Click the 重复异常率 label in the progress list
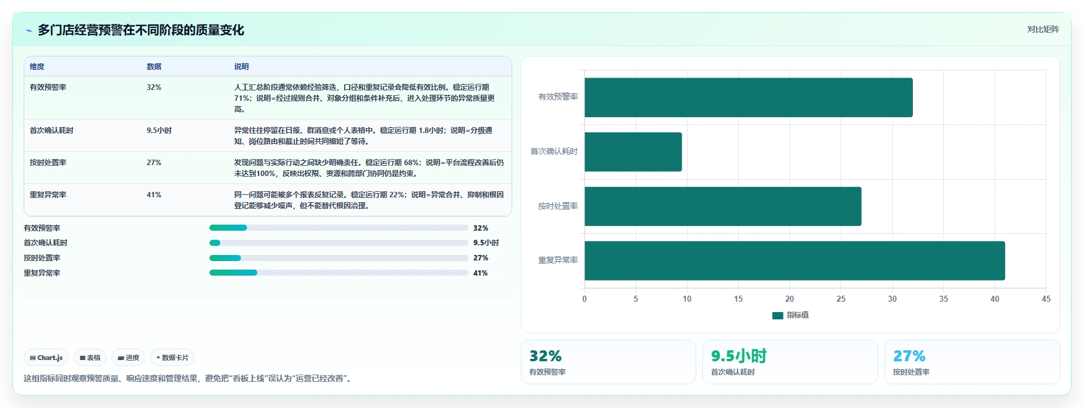Screen dimensions: 1084x408 pos(42,273)
